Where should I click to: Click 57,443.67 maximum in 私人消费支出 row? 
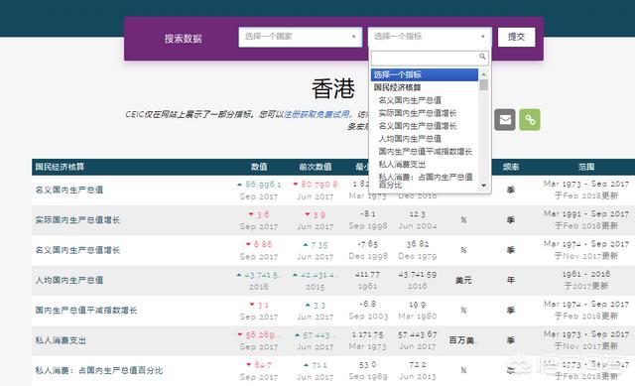pos(417,334)
